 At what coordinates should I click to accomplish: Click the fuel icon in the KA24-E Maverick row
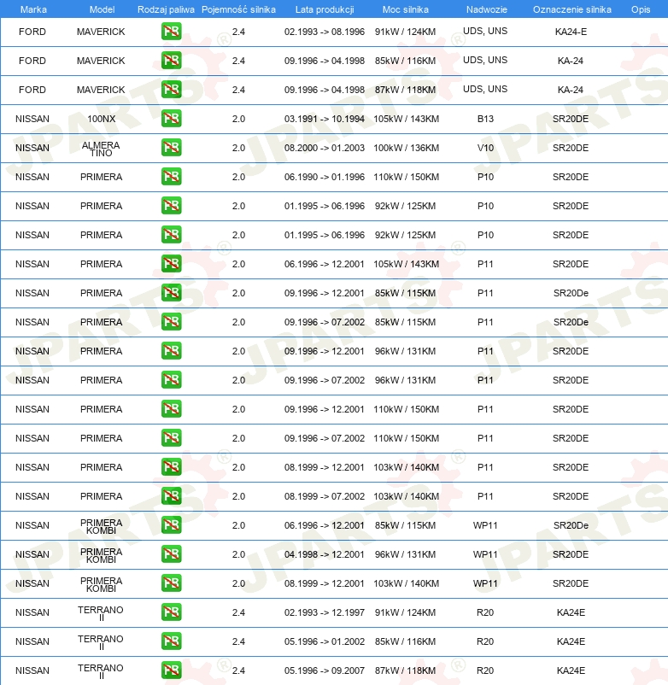click(171, 32)
